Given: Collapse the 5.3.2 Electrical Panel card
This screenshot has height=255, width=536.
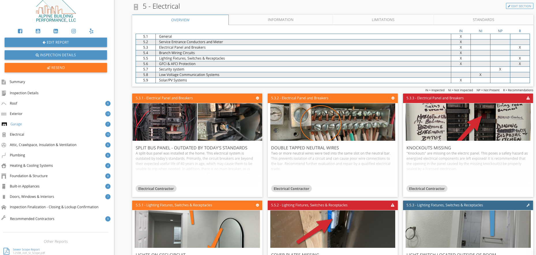Looking at the screenshot, I should pyautogui.click(x=393, y=98).
